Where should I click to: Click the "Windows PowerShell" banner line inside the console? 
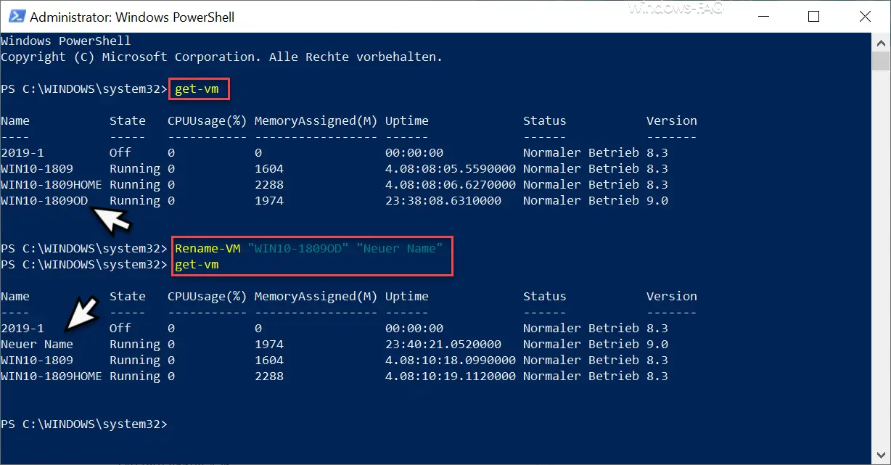(66, 41)
